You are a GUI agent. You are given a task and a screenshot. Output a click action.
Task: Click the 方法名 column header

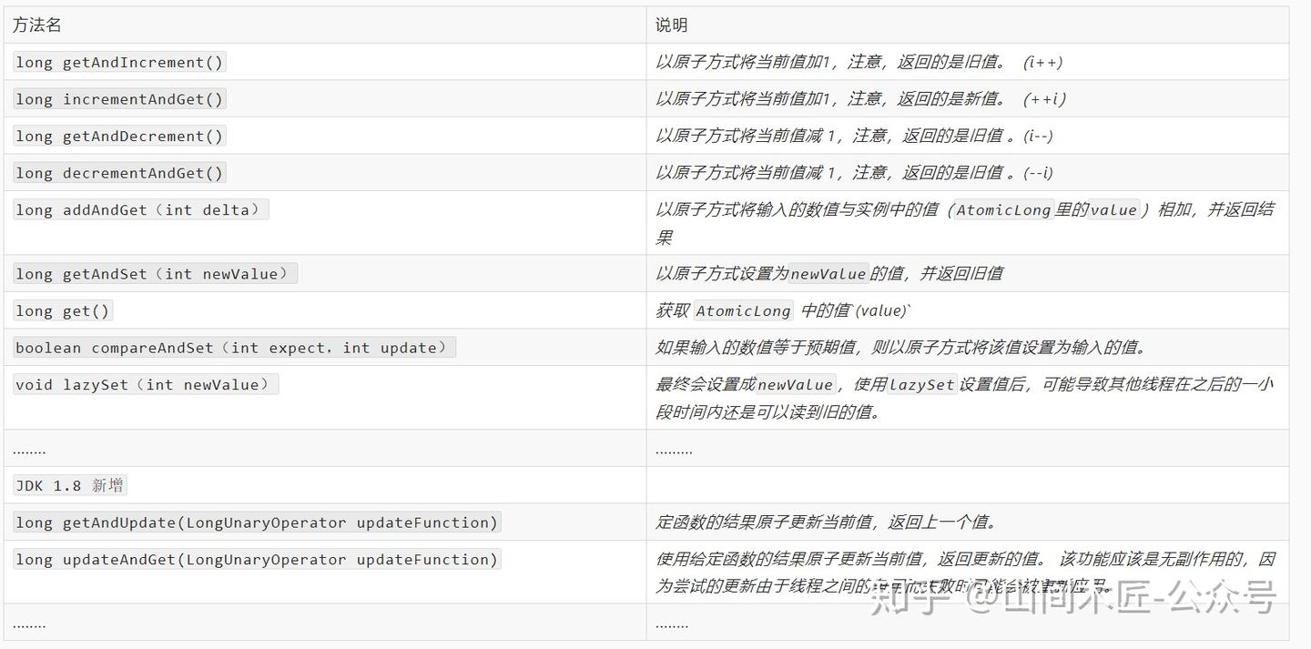[36, 25]
